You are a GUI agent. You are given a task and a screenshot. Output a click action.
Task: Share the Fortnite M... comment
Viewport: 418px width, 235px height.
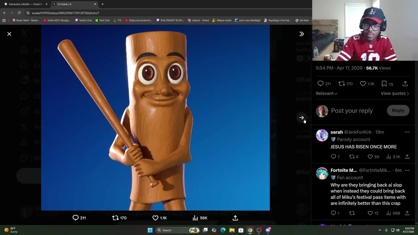click(x=407, y=213)
